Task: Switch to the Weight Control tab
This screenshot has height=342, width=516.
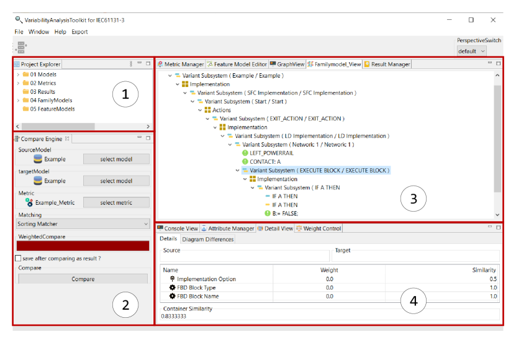Action: click(x=319, y=228)
